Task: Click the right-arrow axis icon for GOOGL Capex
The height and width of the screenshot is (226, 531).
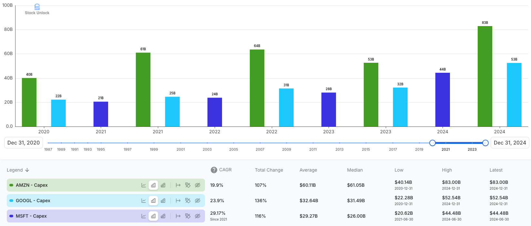Action: click(x=178, y=201)
